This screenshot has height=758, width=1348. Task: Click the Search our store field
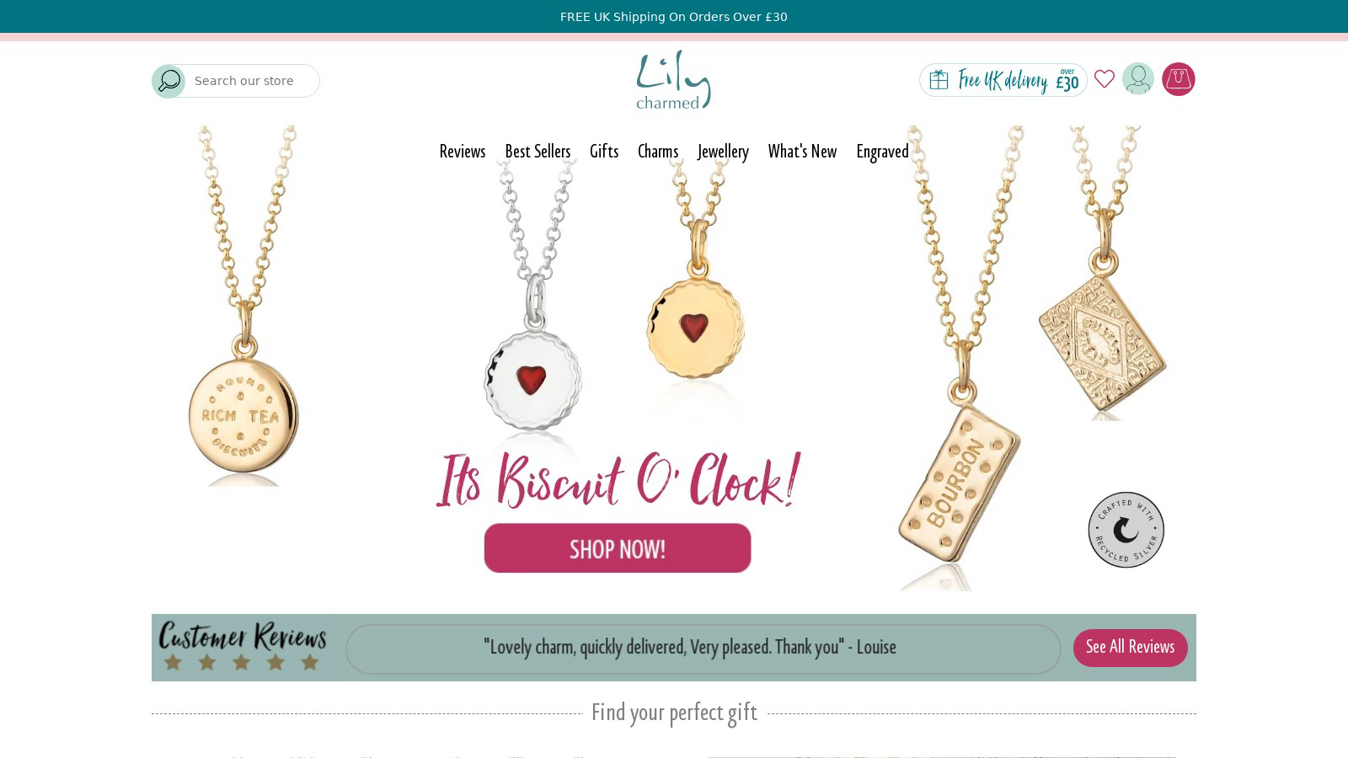click(x=252, y=81)
